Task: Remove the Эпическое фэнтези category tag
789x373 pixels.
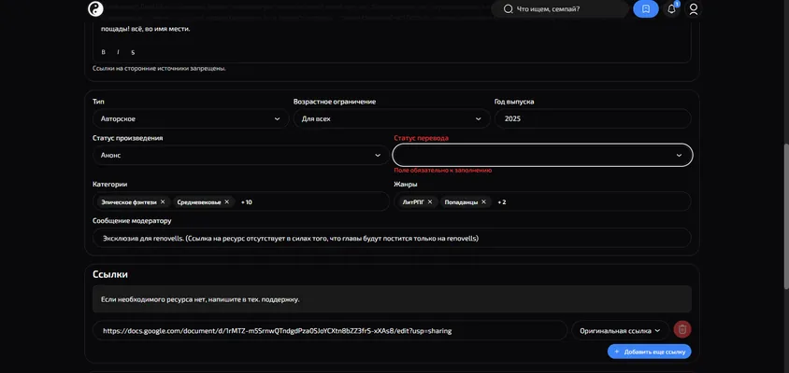Action: [163, 201]
